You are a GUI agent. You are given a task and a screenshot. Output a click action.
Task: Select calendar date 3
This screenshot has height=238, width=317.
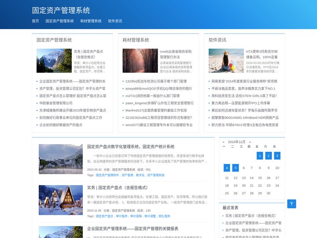[277, 156]
